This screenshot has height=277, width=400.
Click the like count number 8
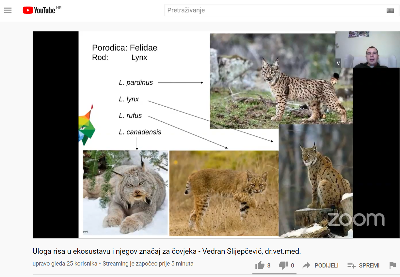(x=269, y=266)
